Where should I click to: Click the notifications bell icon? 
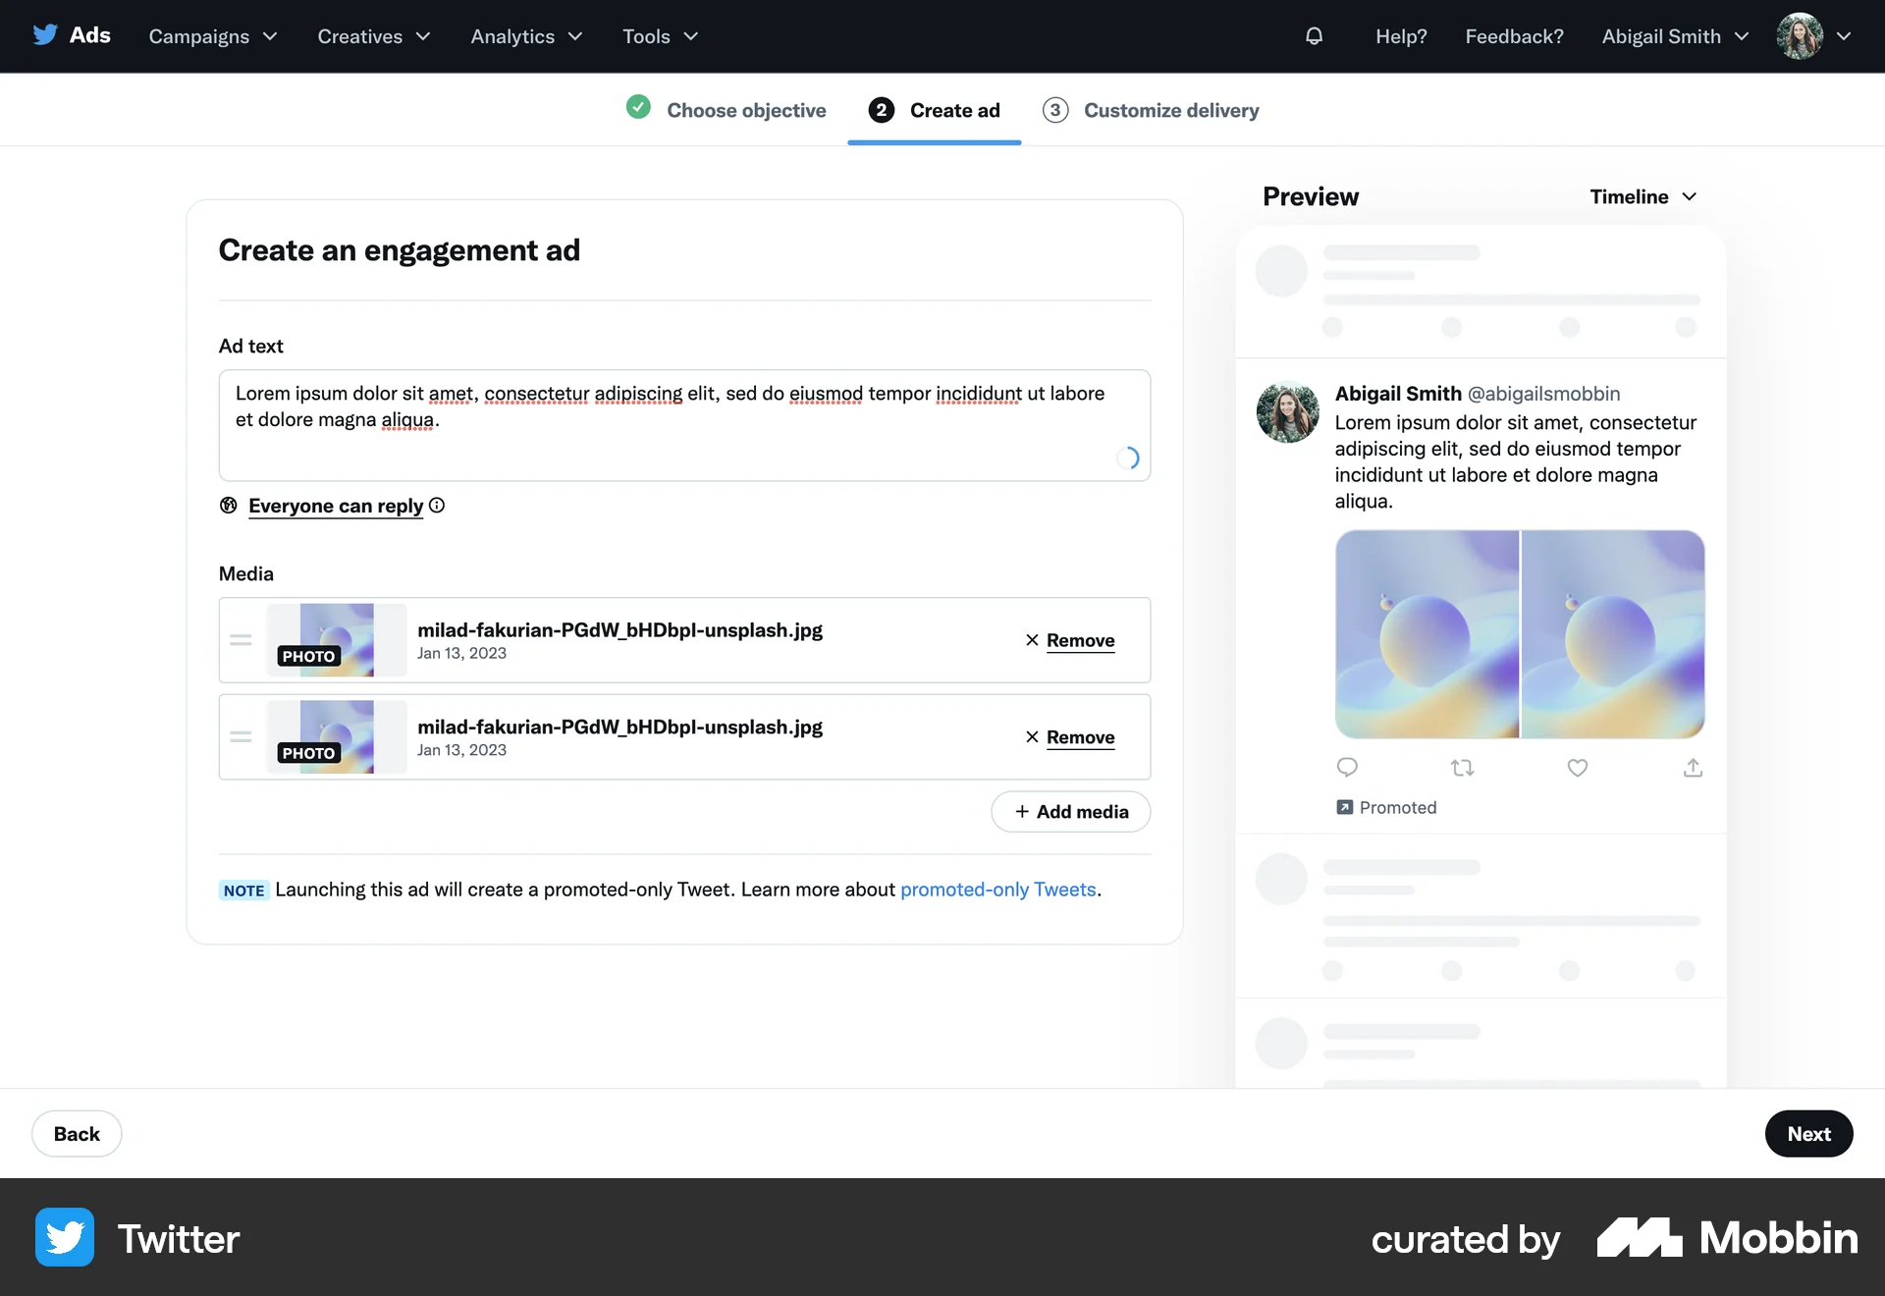pyautogui.click(x=1314, y=36)
